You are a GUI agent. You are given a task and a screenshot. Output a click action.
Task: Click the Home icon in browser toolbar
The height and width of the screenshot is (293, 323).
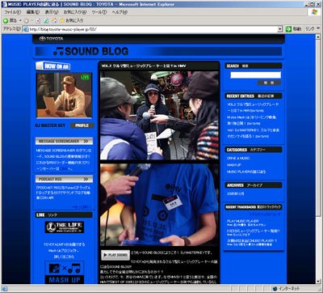click(54, 20)
